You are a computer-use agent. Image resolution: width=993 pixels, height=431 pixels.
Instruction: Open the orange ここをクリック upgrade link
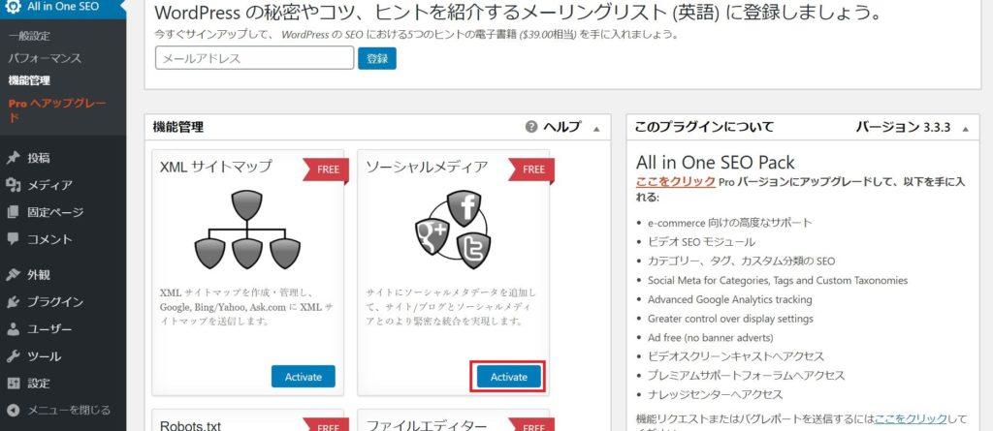[676, 182]
